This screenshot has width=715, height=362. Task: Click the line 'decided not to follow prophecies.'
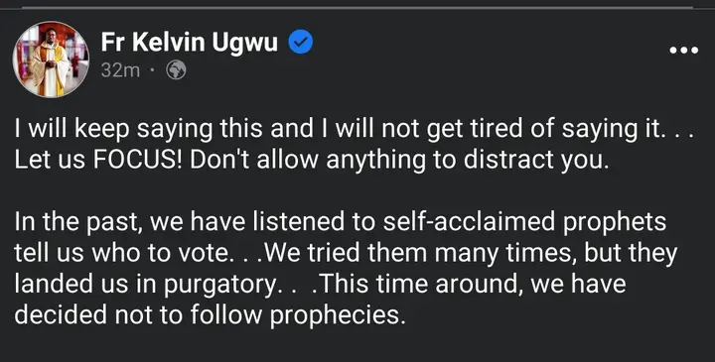coord(210,315)
